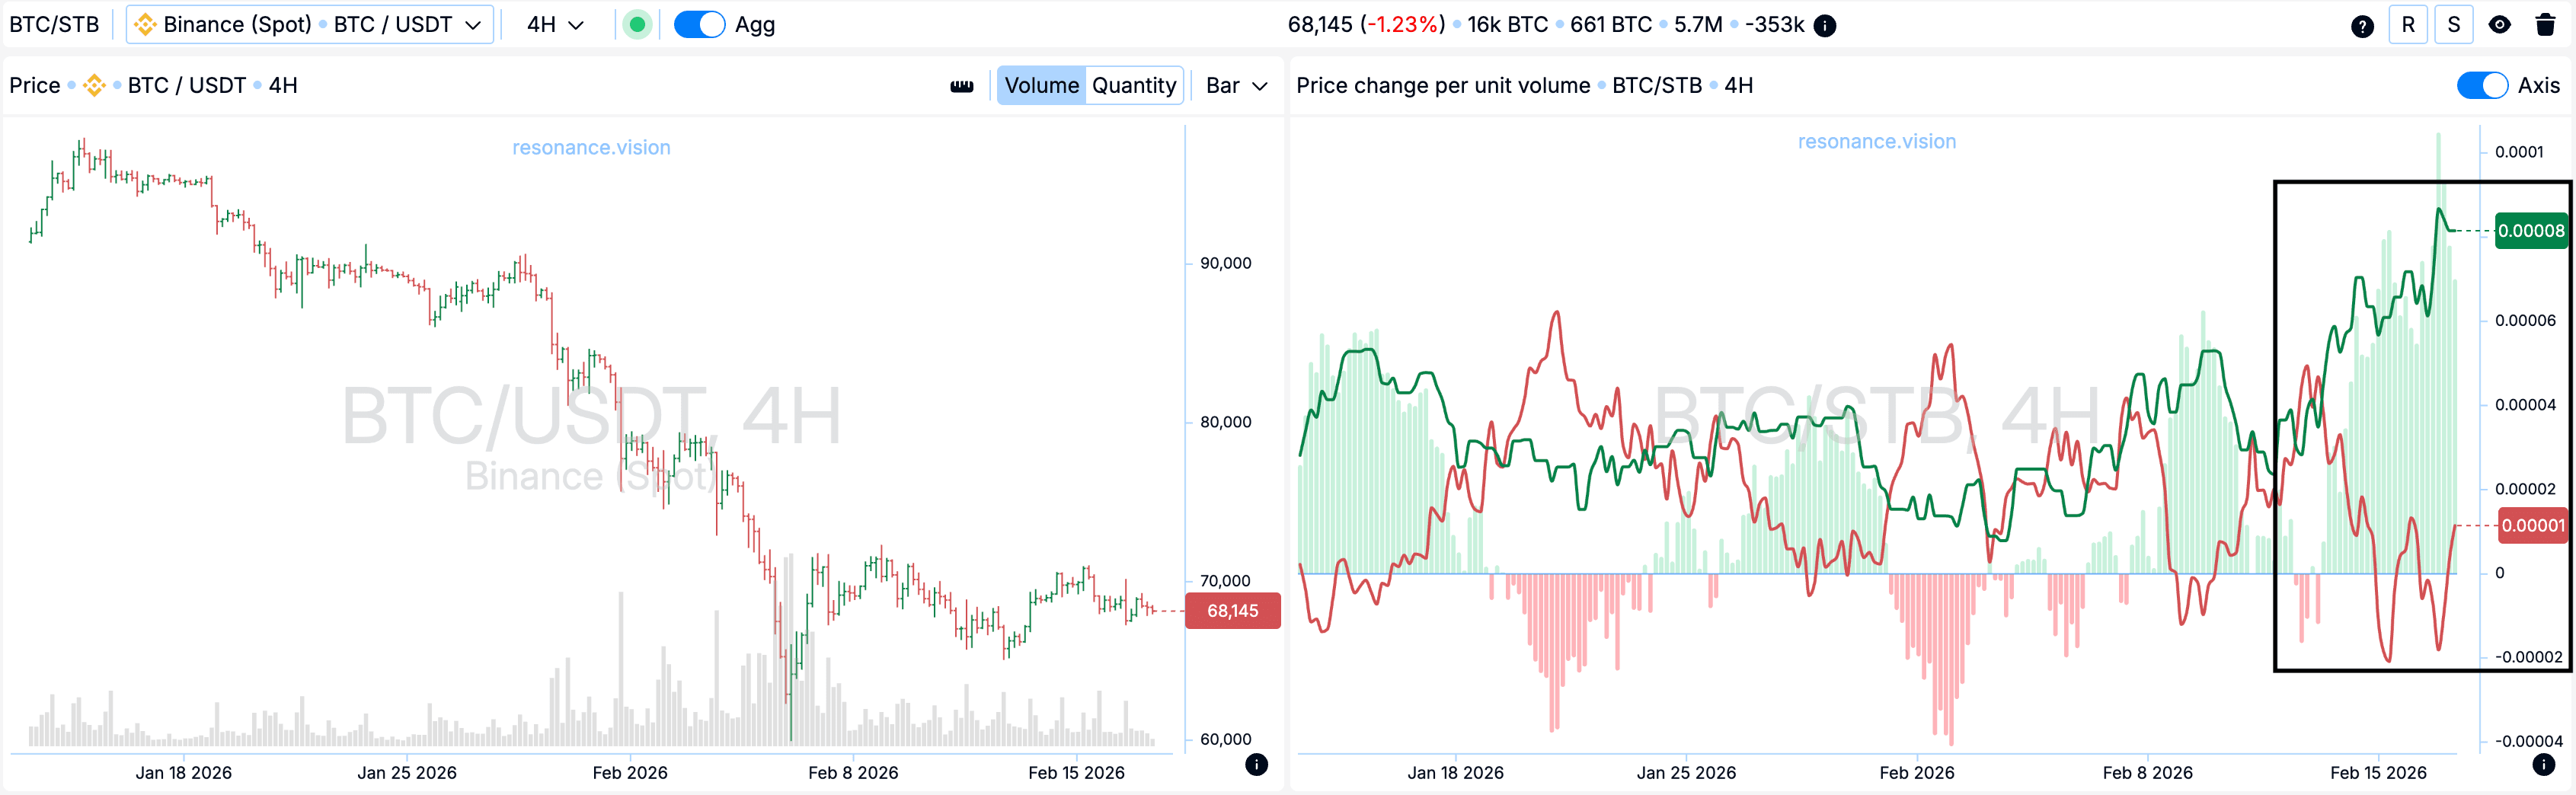
Task: Open the Bar chart type dropdown
Action: [1236, 86]
